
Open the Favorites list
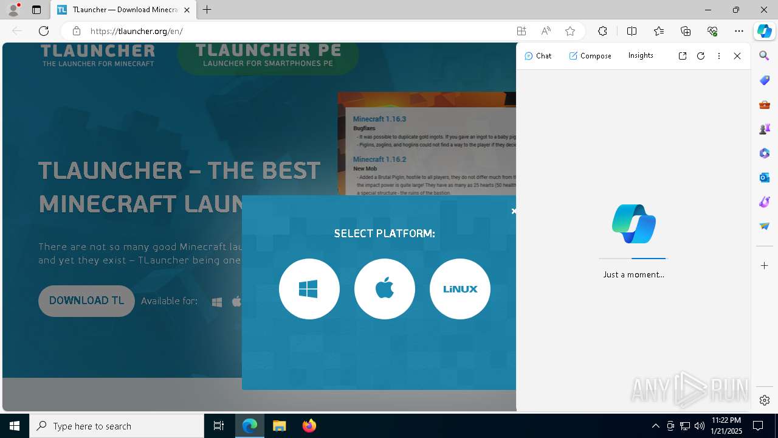[659, 31]
